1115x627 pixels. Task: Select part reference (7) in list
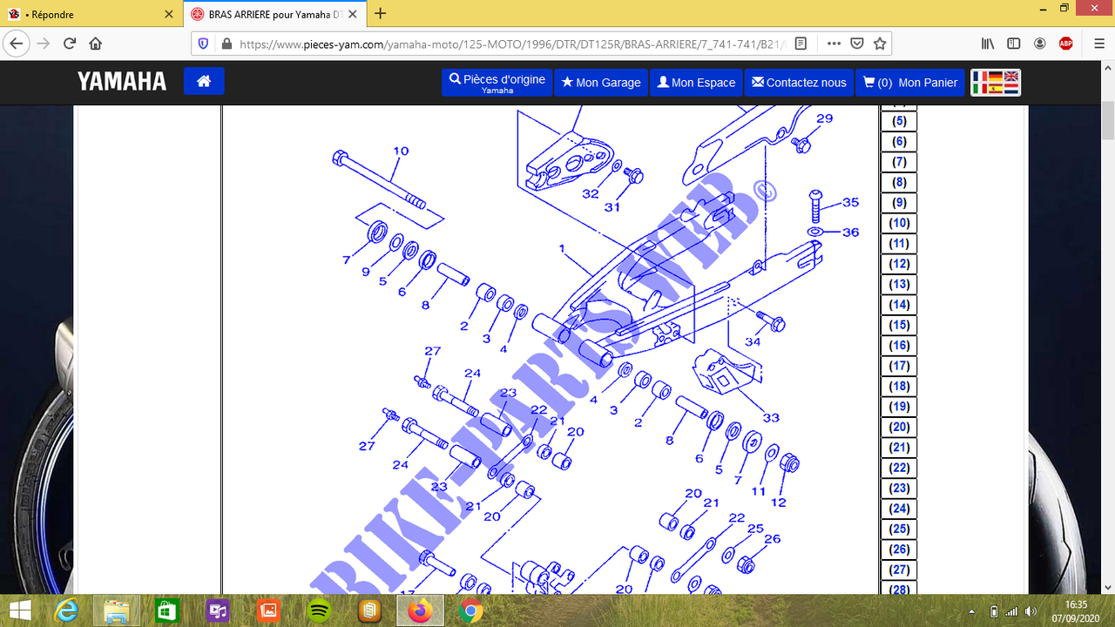point(899,162)
